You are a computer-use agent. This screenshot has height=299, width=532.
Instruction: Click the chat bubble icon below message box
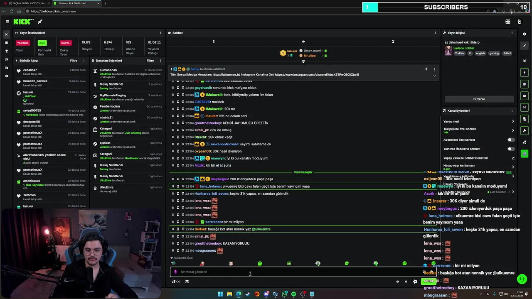coord(398,282)
